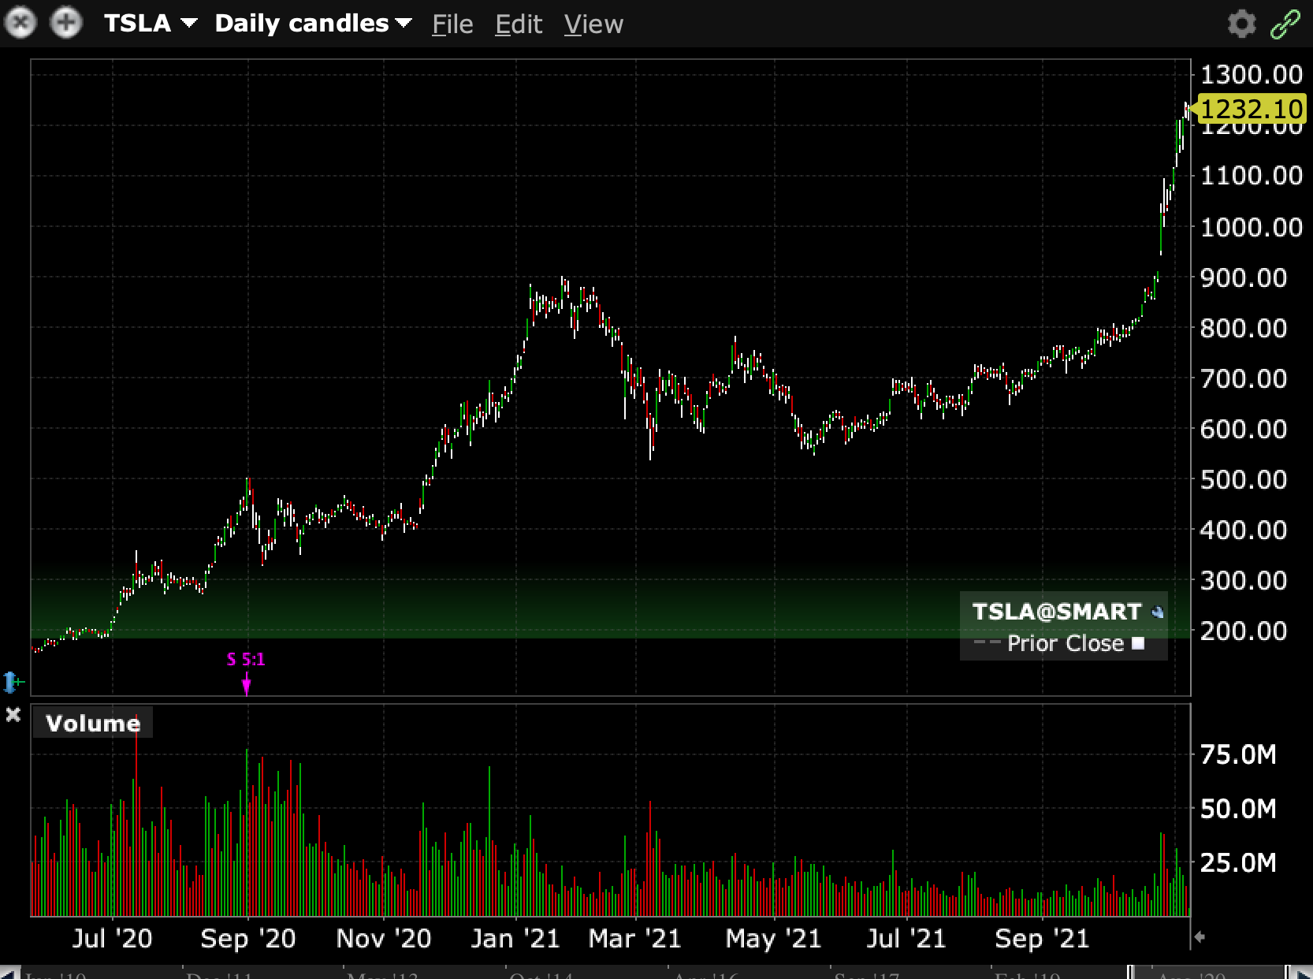Click wrench icon beside TSLA@SMART legend
Screen dimensions: 1313x979
click(1157, 612)
